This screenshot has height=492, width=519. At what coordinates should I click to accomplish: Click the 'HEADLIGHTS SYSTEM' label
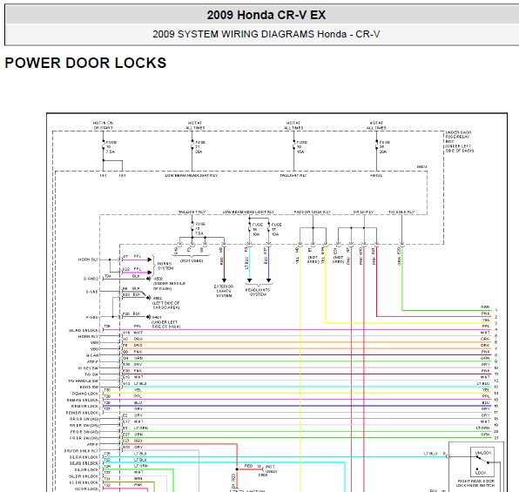click(258, 292)
